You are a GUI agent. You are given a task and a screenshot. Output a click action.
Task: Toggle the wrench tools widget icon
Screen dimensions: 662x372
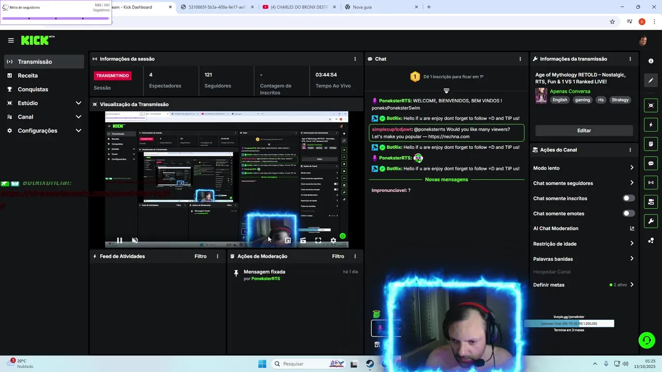tap(651, 221)
